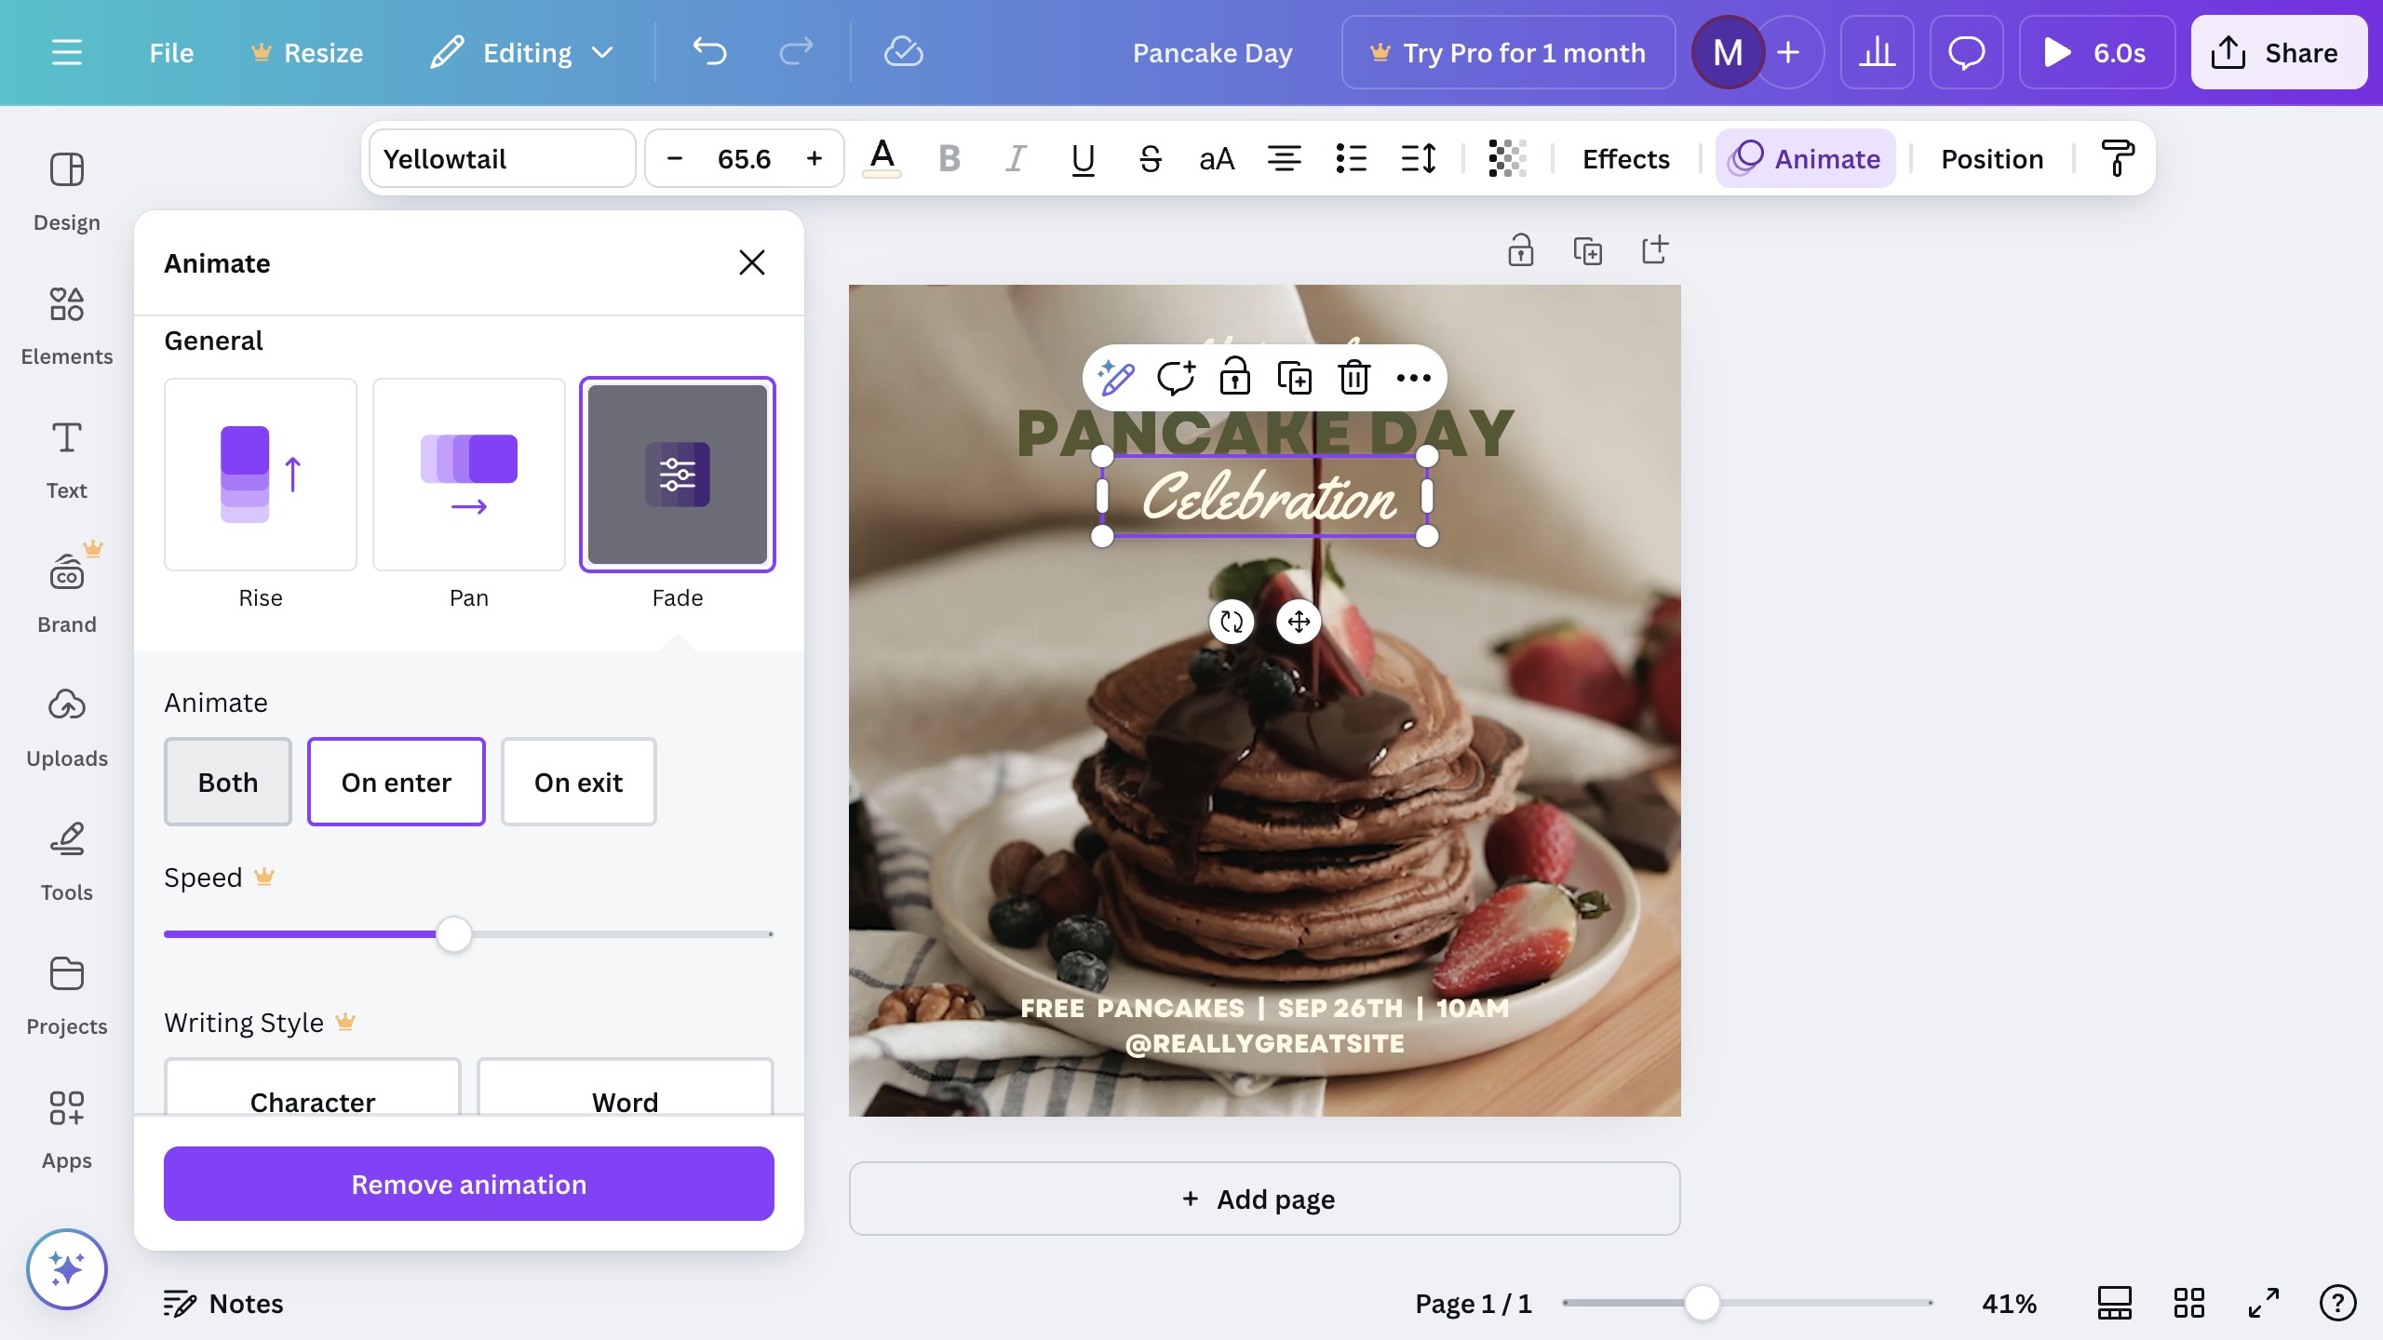Toggle italic formatting
Viewport: 2383px width, 1340px height.
[1016, 158]
